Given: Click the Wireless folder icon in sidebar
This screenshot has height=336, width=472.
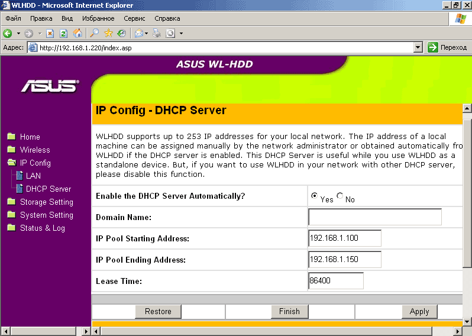Looking at the screenshot, I should (x=11, y=149).
